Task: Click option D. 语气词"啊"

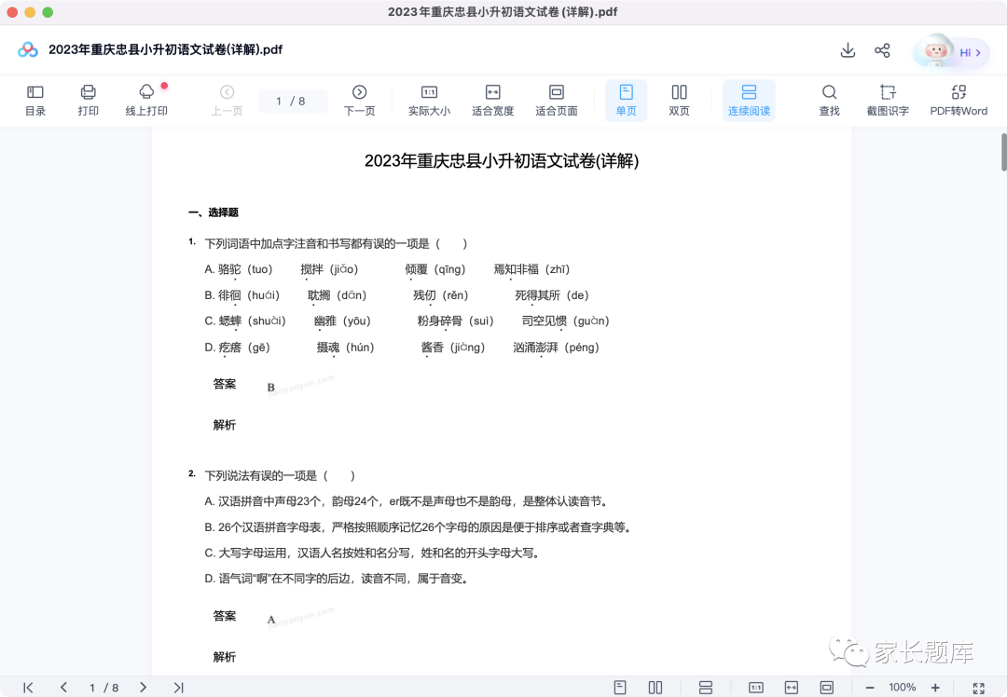Action: 338,579
